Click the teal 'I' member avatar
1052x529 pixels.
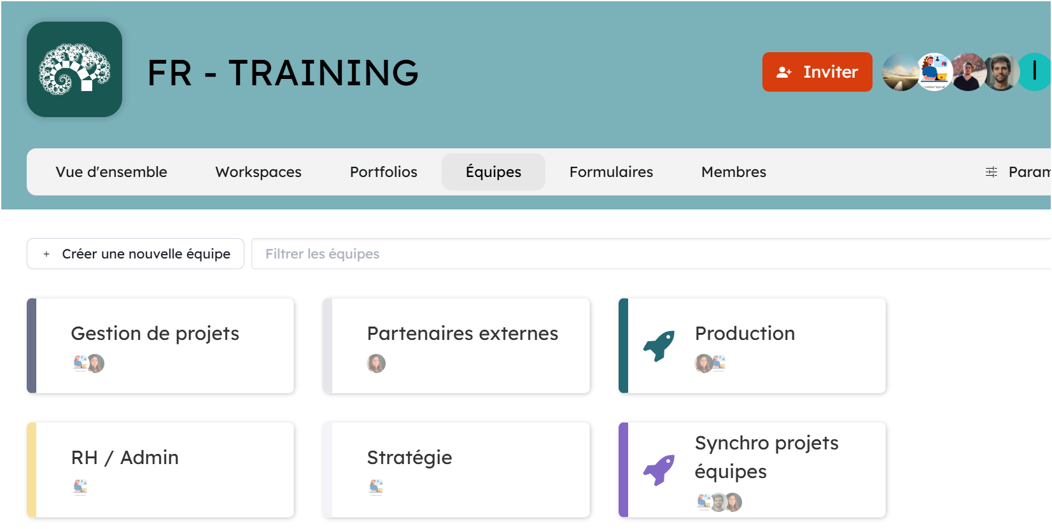tap(1034, 72)
